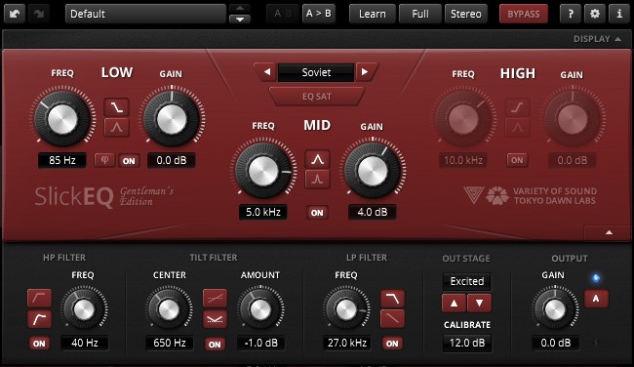Select bell shape for LOW band
634x367 pixels.
pos(117,128)
